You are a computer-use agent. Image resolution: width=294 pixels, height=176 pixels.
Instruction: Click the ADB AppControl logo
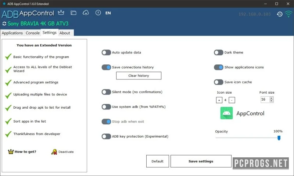coord(28,14)
